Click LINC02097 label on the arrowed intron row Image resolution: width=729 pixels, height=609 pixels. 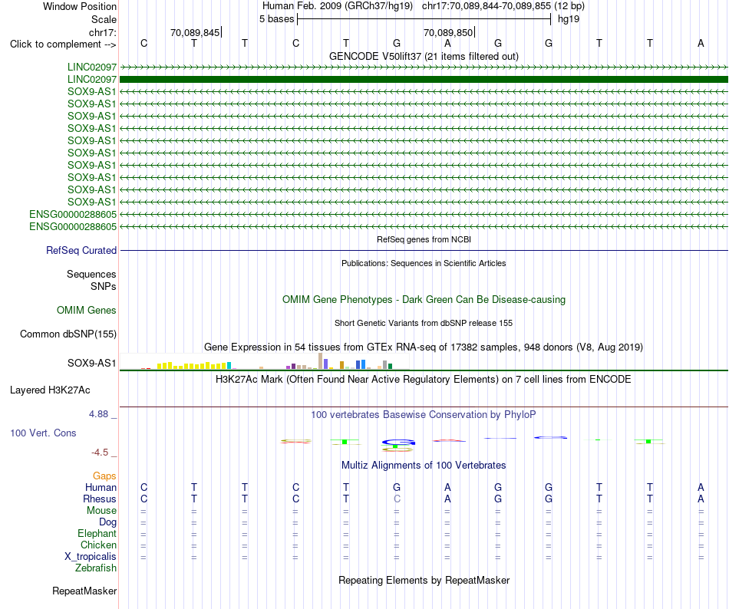pyautogui.click(x=92, y=67)
